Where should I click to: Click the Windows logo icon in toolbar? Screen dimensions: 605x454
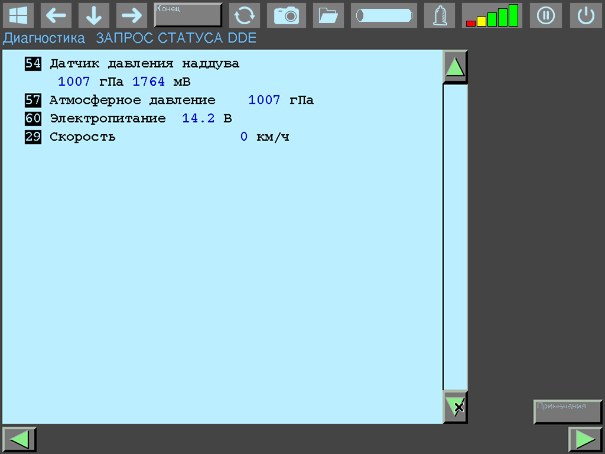tap(19, 15)
